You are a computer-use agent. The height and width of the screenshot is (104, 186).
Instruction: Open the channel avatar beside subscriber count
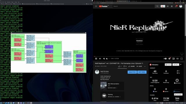pos(97,72)
